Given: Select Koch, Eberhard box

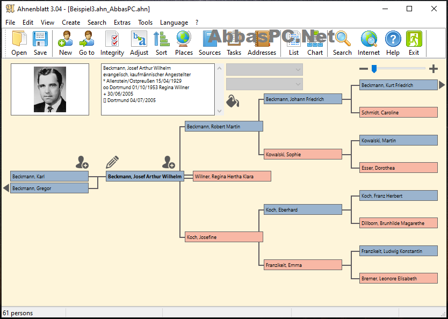Looking at the screenshot, I should coord(303,209).
